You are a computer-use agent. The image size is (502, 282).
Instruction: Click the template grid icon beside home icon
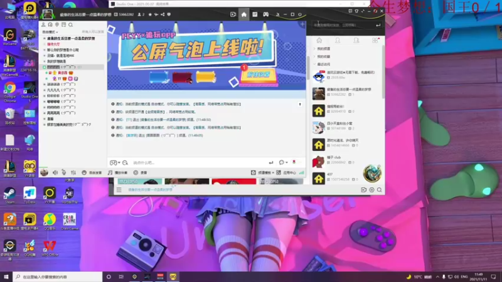(x=255, y=14)
